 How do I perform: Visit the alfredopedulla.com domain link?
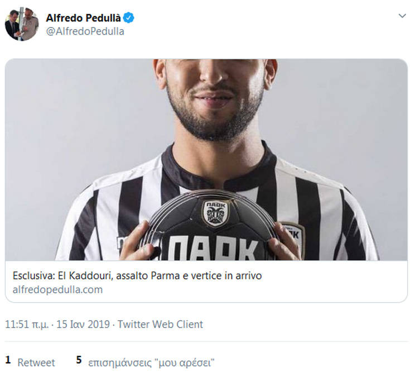click(57, 289)
